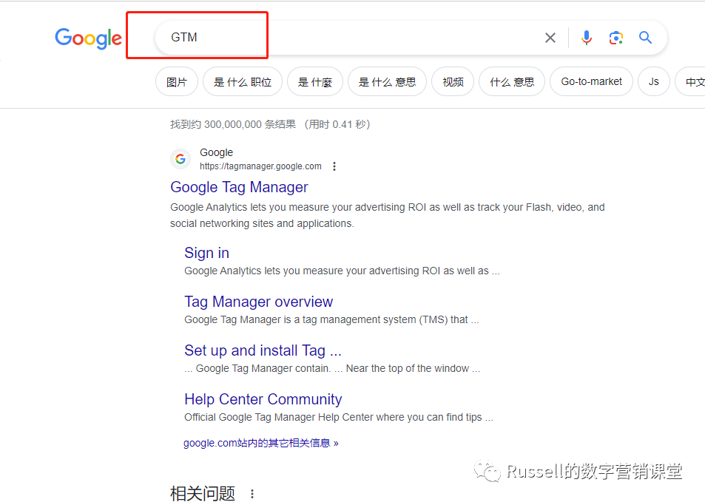The height and width of the screenshot is (502, 705).
Task: Open google.com站内的其它相关信息 link
Action: [260, 444]
